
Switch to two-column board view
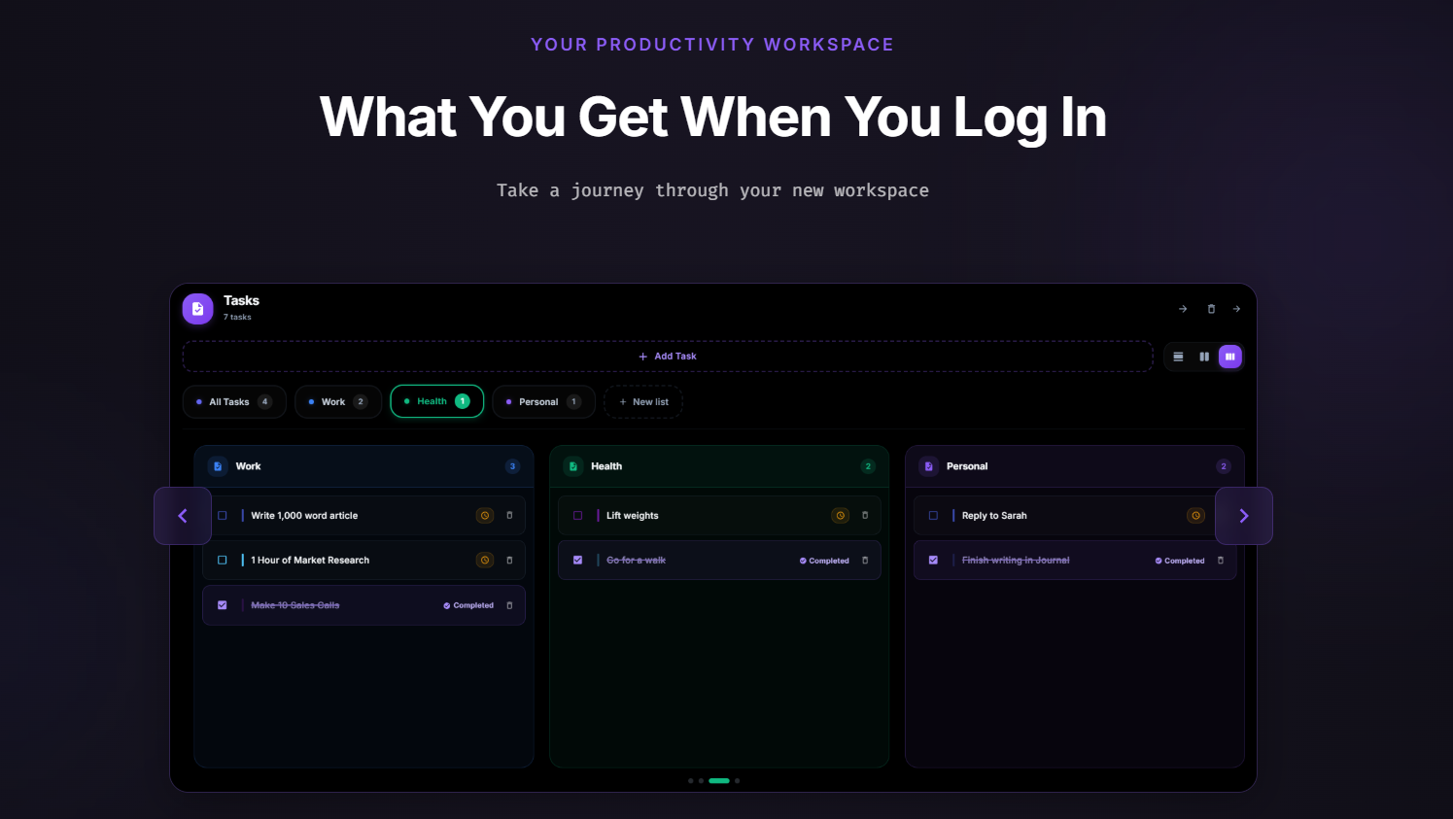pos(1204,357)
